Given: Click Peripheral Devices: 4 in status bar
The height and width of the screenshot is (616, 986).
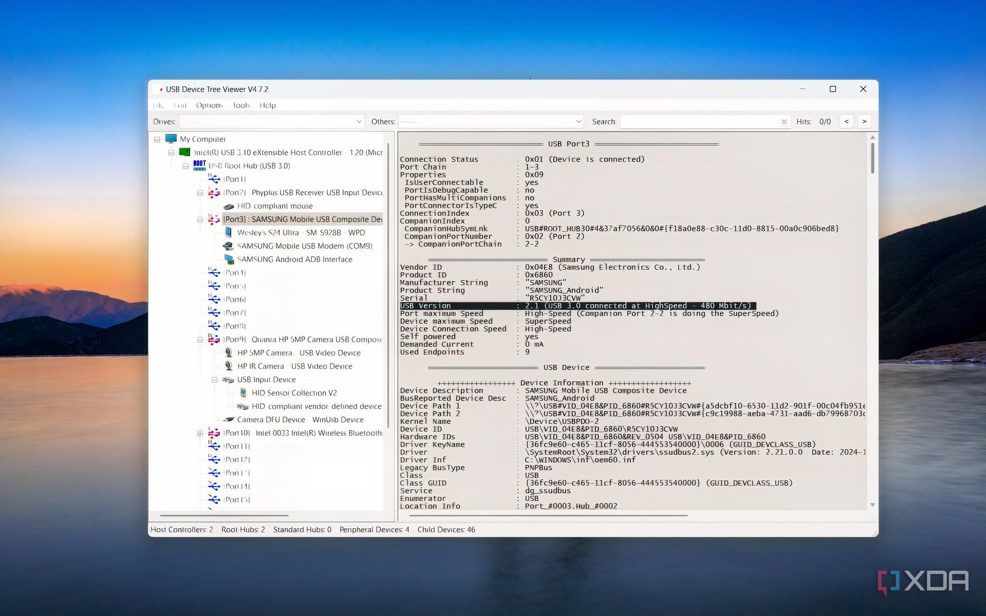Looking at the screenshot, I should (x=375, y=530).
